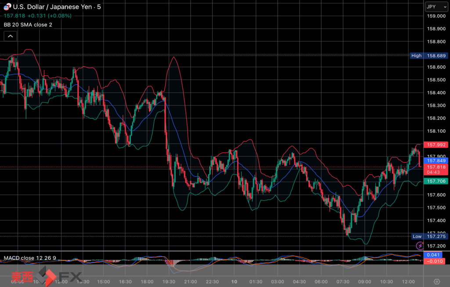The height and width of the screenshot is (287, 450).
Task: Click the 21:00 label on time axis
Action: 190,281
